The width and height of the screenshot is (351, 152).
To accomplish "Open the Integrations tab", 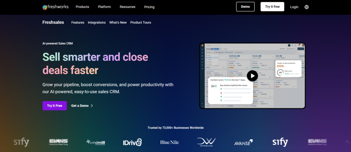I will click(x=97, y=23).
